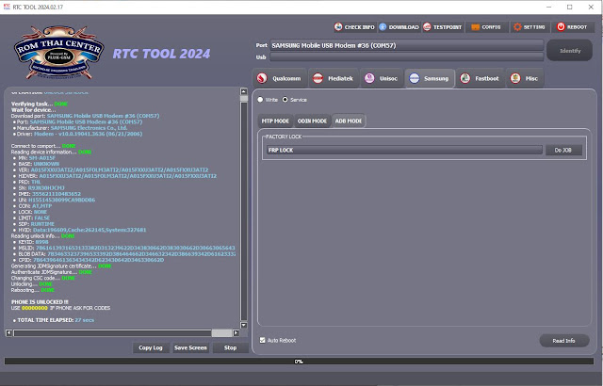Click the log scroll up arrow
Screen dimensions: 603x386
(x=243, y=91)
